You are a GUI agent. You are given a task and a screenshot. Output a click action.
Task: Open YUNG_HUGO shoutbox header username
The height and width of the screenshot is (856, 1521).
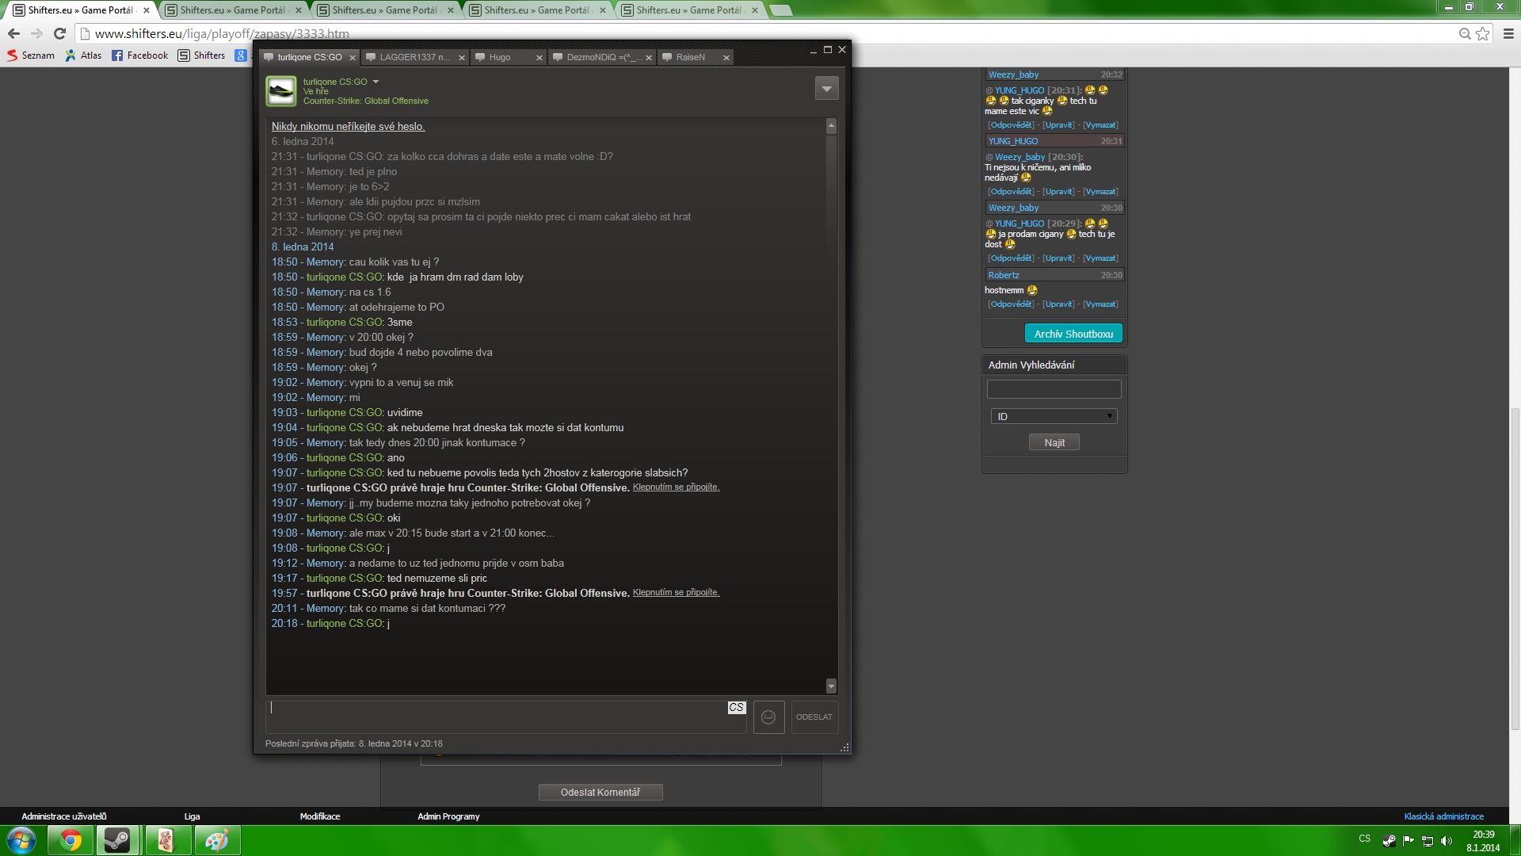1013,141
